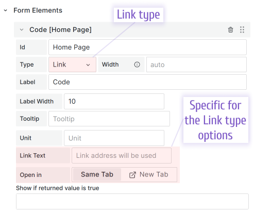Viewport: 254px width, 211px height.
Task: Select Same Tab for Open in
Action: click(97, 174)
